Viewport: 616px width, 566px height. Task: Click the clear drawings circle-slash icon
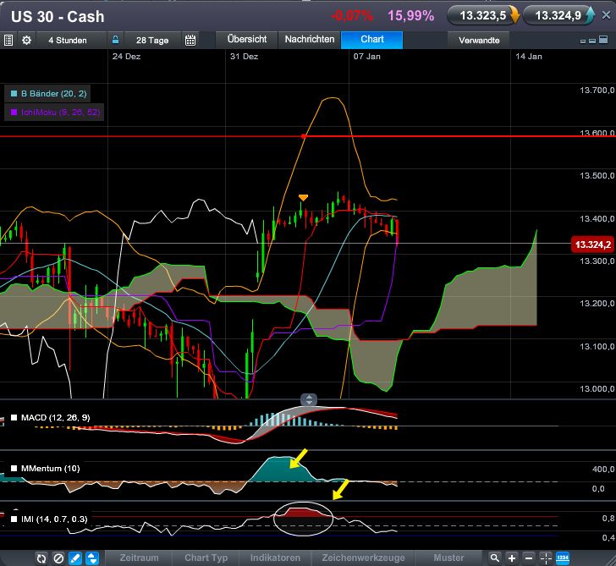tap(58, 558)
